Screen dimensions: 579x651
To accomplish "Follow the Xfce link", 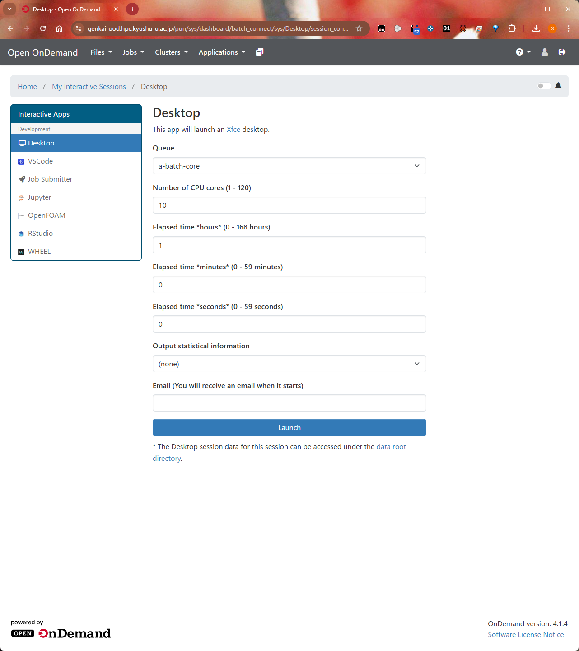I will (233, 129).
